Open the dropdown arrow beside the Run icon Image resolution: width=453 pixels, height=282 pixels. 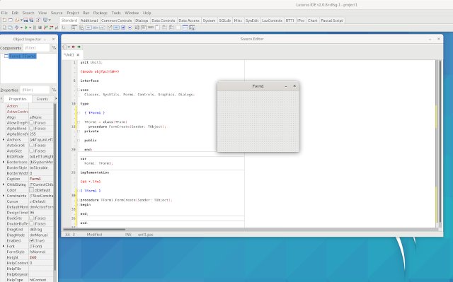pos(30,28)
